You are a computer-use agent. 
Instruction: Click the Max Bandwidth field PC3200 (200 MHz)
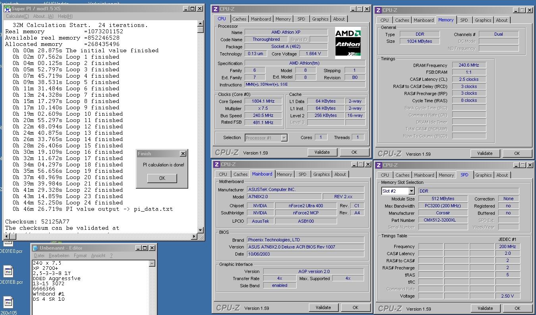click(x=443, y=206)
